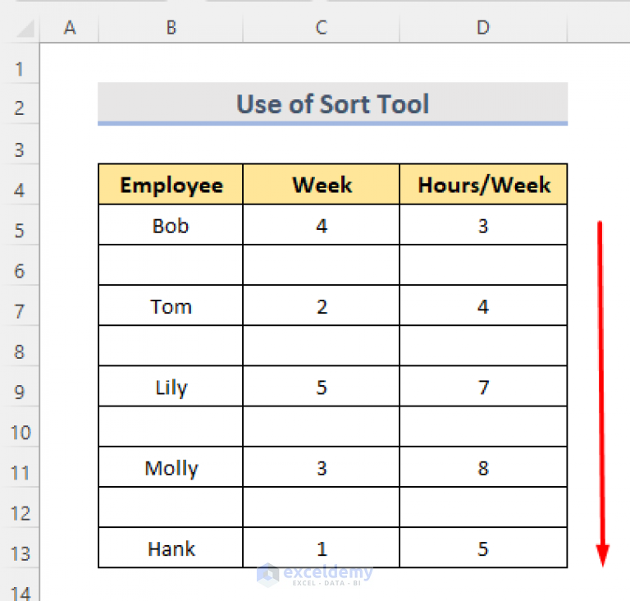Select Lily's Hours/Week value 7
Image resolution: width=630 pixels, height=601 pixels.
click(483, 387)
